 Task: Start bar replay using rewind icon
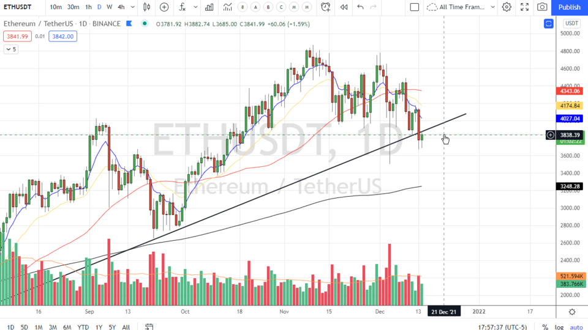point(344,7)
